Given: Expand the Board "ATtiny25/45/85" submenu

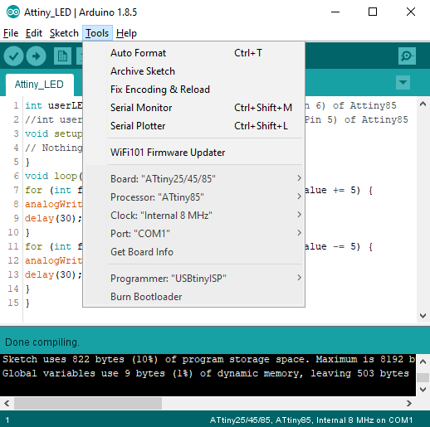Looking at the screenshot, I should tap(205, 178).
